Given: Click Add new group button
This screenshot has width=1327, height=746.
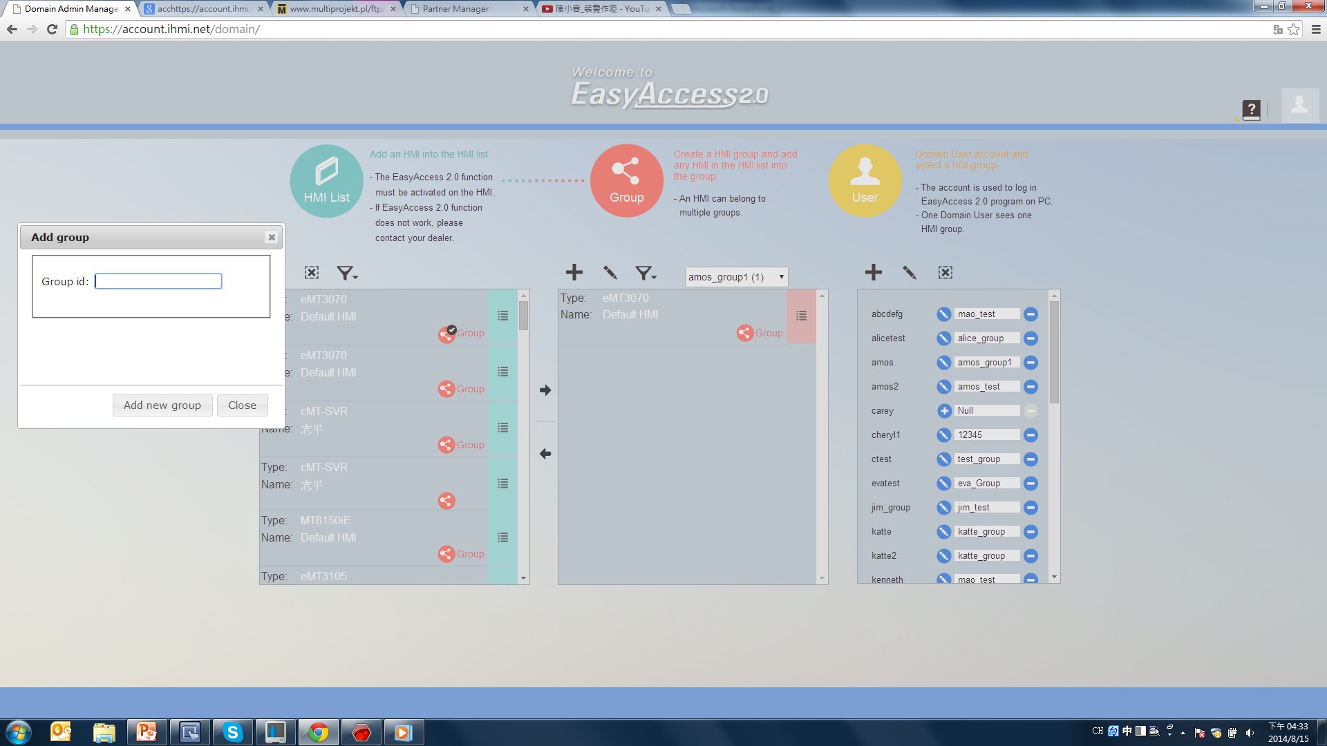Looking at the screenshot, I should pos(162,405).
